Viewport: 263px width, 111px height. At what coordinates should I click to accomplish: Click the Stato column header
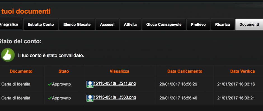(64, 71)
